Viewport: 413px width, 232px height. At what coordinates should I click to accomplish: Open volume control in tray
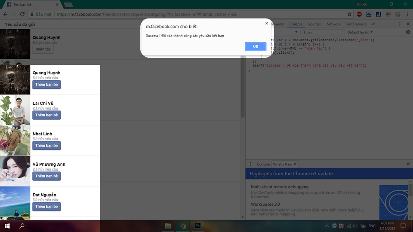coord(356,226)
